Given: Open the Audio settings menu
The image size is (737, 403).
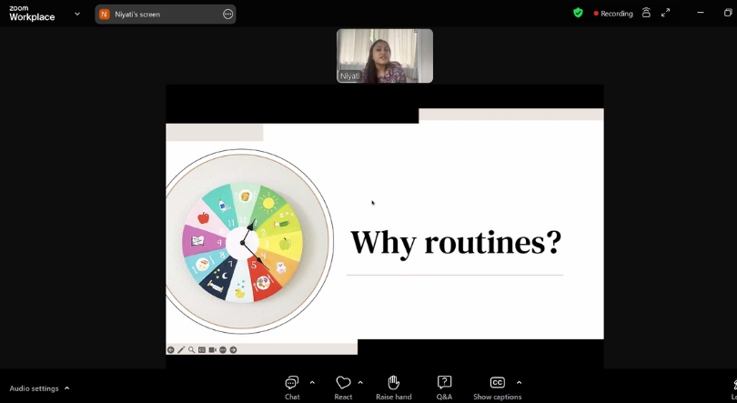Looking at the screenshot, I should pyautogui.click(x=39, y=388).
